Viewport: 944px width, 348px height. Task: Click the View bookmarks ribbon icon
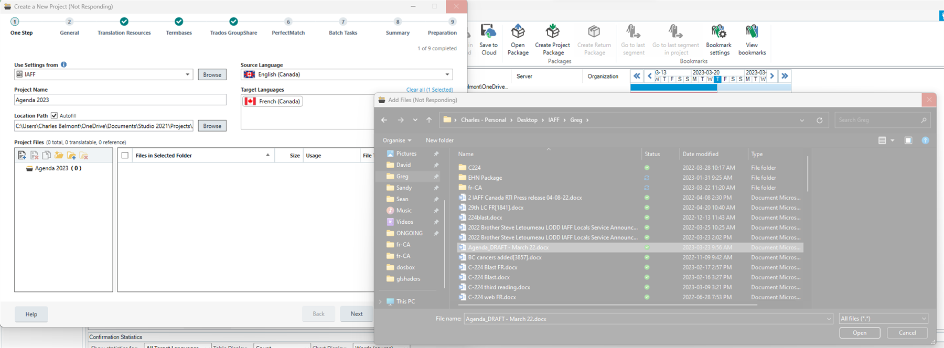[752, 40]
